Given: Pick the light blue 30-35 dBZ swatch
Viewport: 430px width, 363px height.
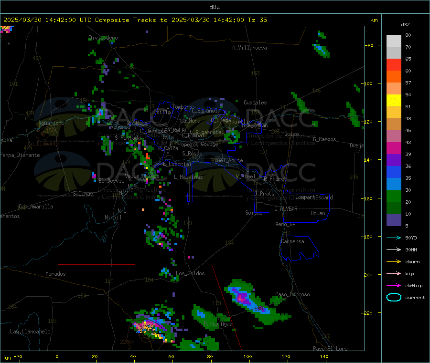Looking at the screenshot, I should 394,184.
